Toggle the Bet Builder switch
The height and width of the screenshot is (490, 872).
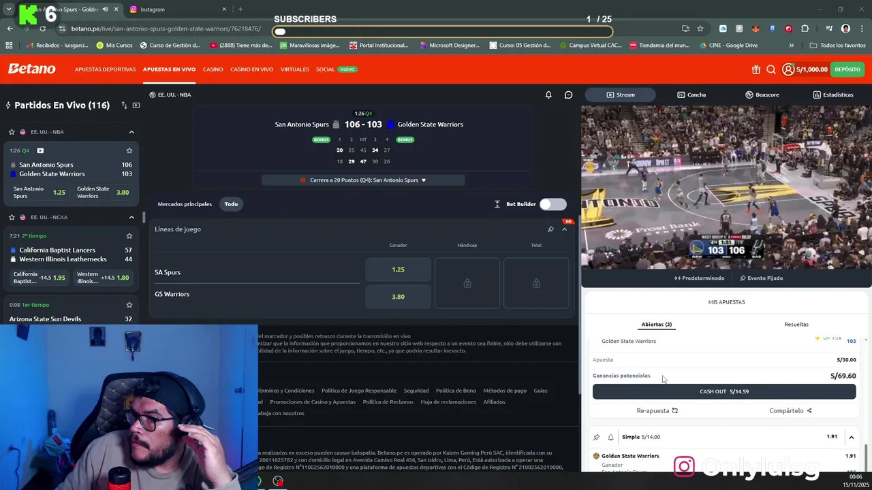[x=552, y=204]
